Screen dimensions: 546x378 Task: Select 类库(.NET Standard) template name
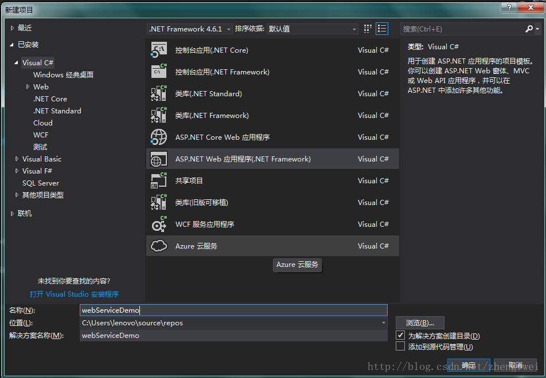[208, 93]
